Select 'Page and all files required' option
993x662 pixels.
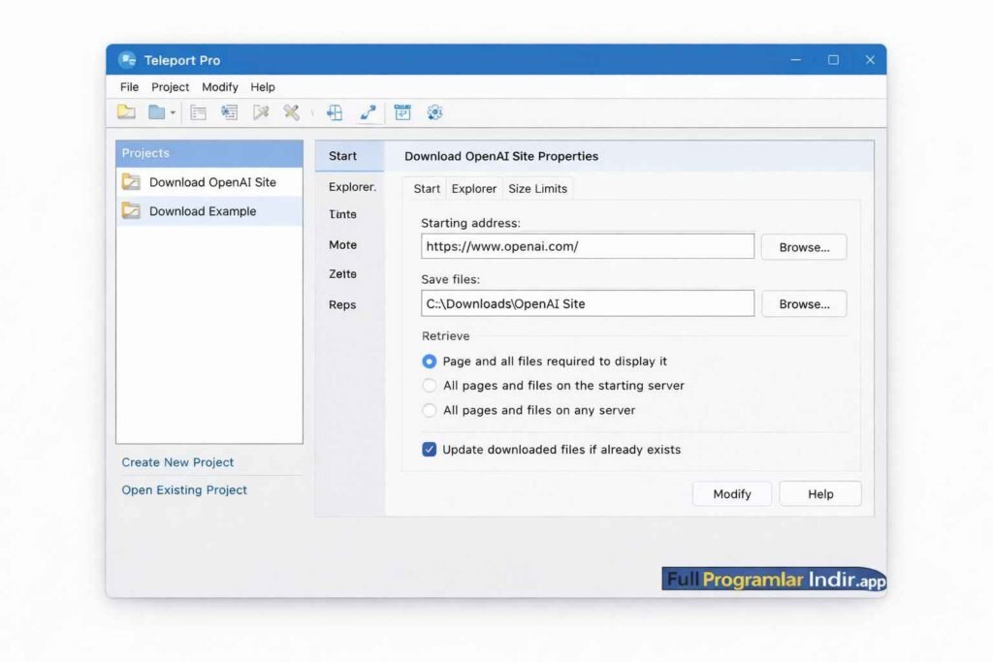pos(430,362)
